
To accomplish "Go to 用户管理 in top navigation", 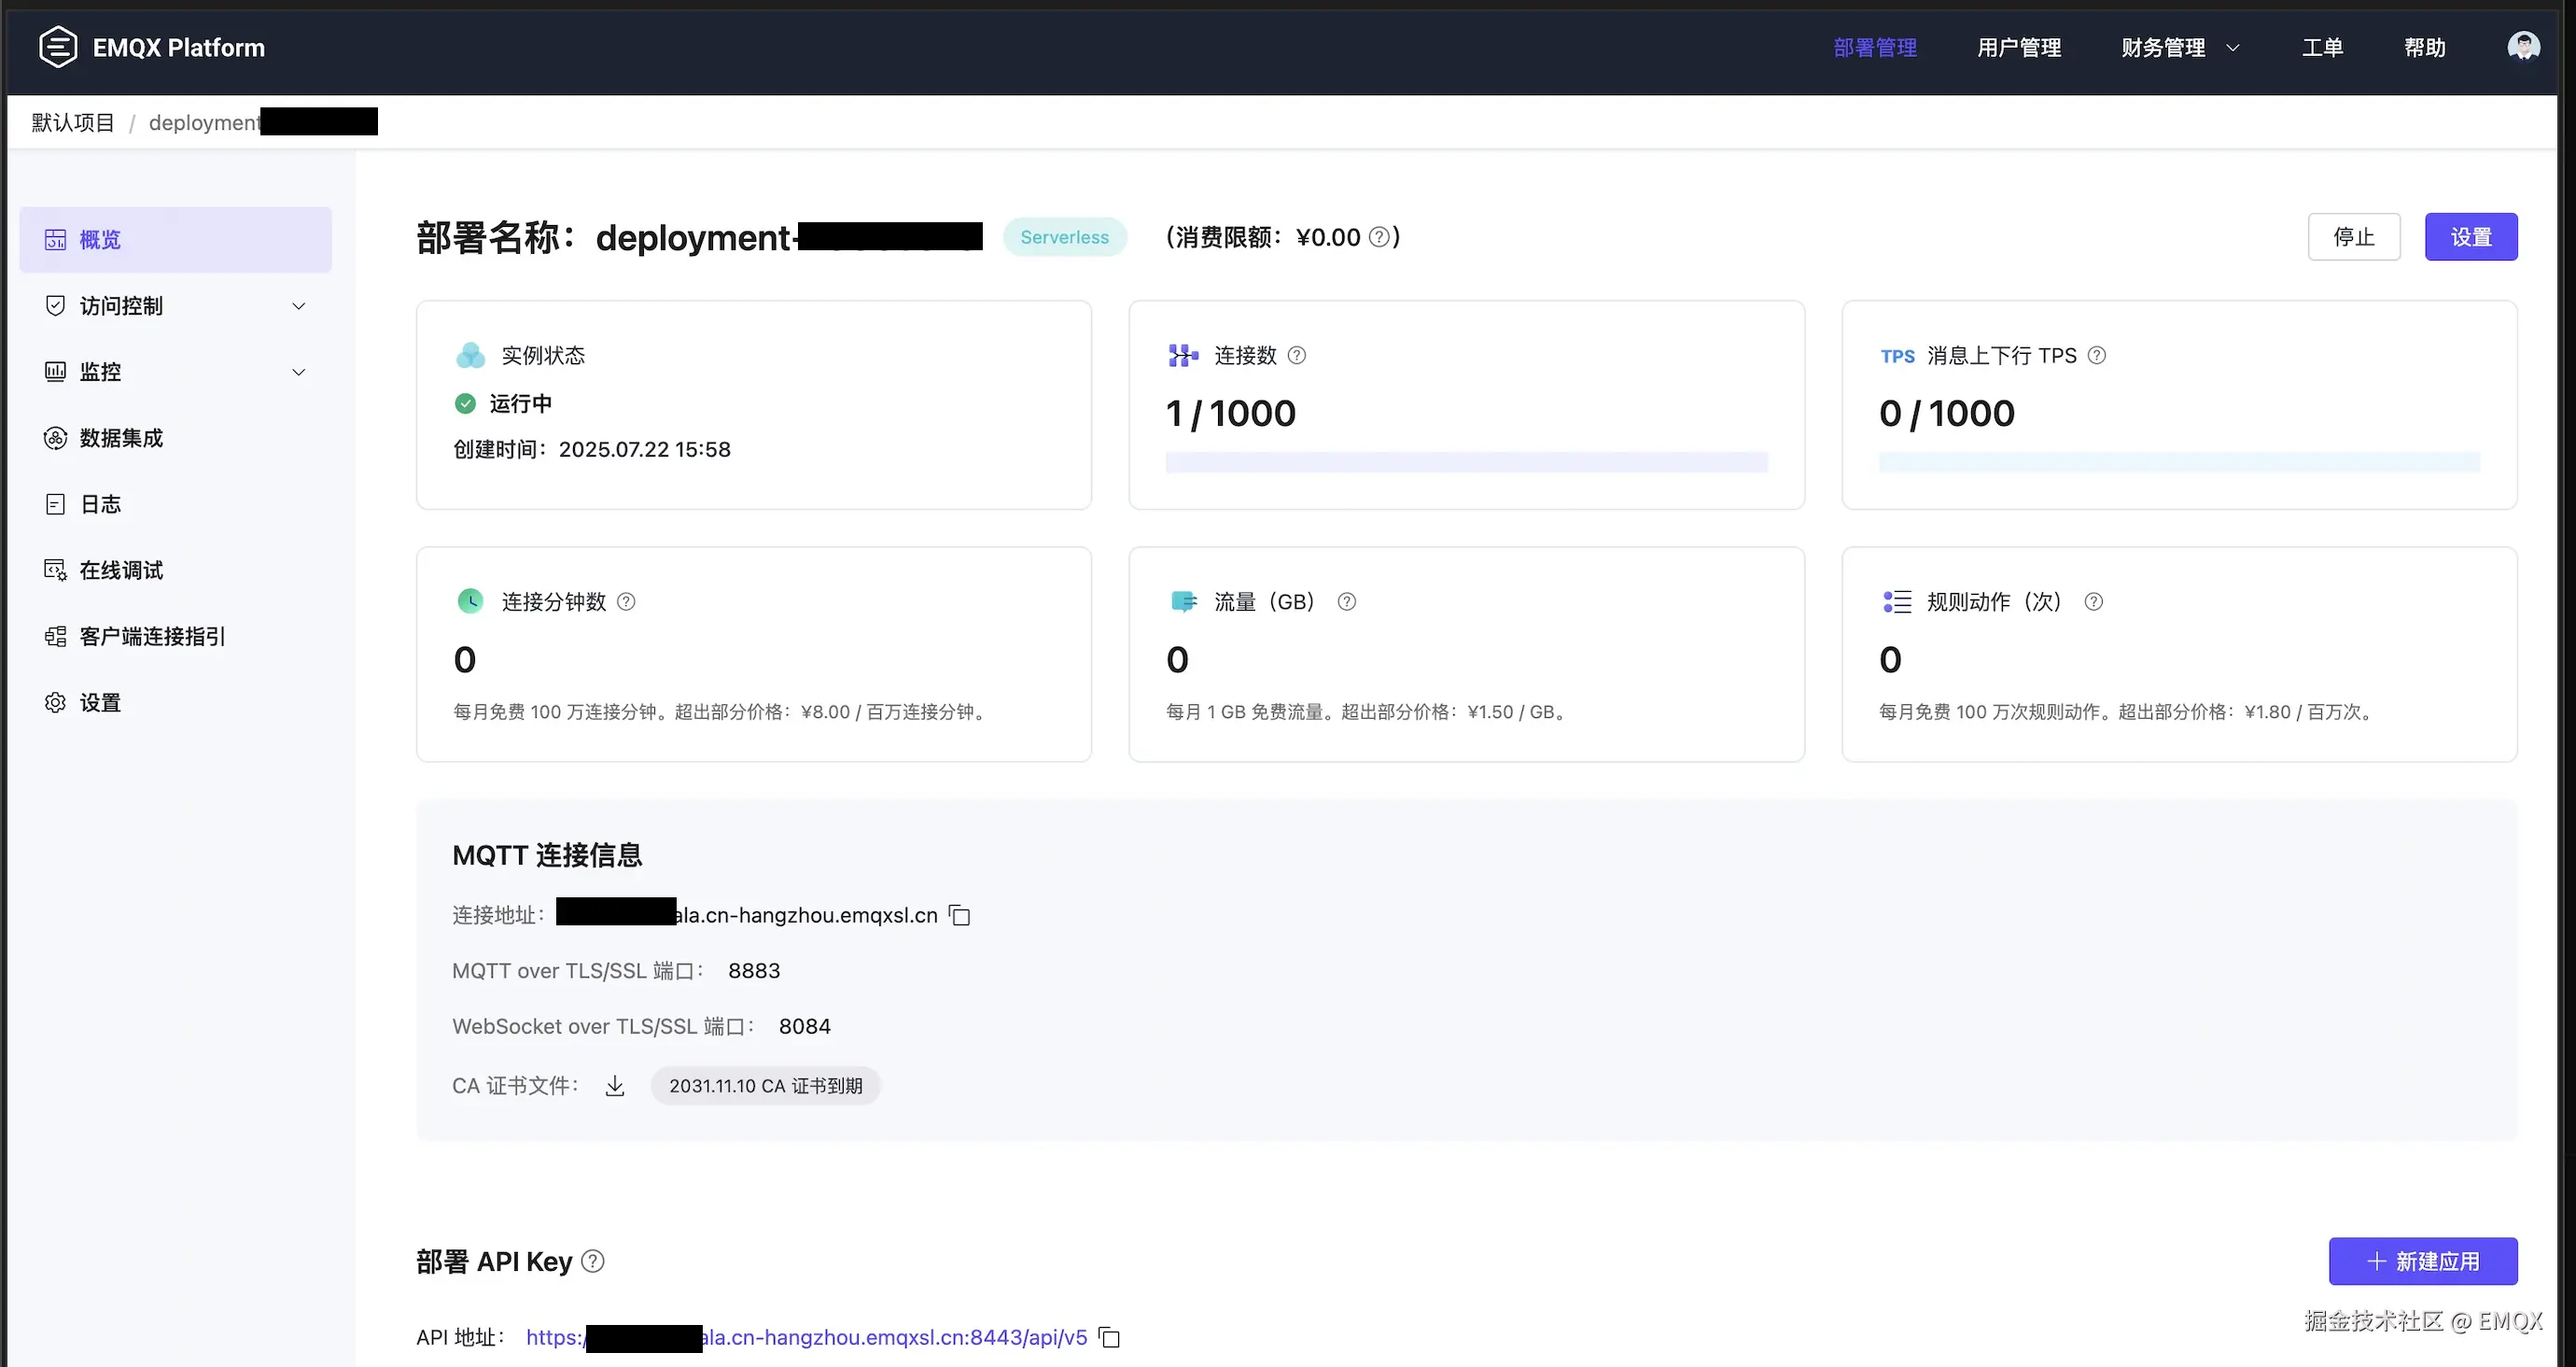I will pos(2019,47).
